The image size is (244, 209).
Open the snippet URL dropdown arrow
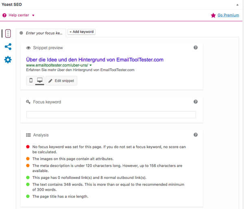click(91, 65)
